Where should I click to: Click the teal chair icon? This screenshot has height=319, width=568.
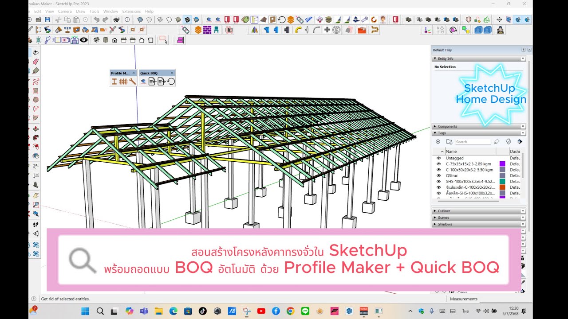point(216,30)
